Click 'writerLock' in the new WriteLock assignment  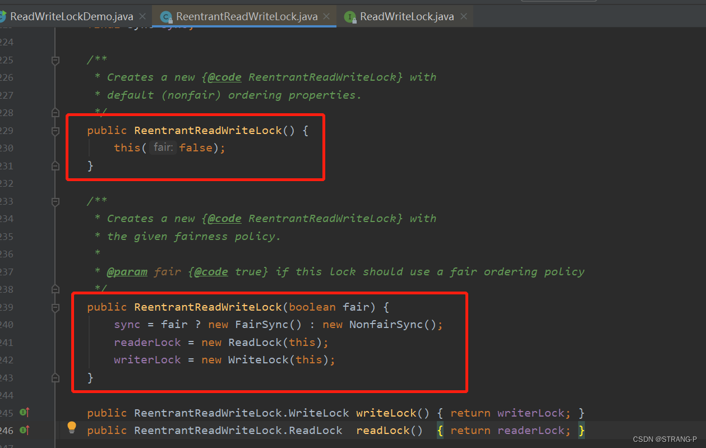tap(147, 360)
